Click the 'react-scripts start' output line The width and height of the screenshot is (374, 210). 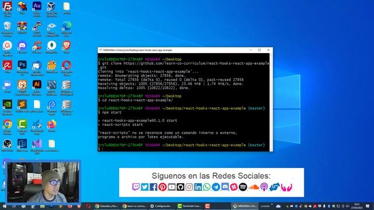point(120,124)
